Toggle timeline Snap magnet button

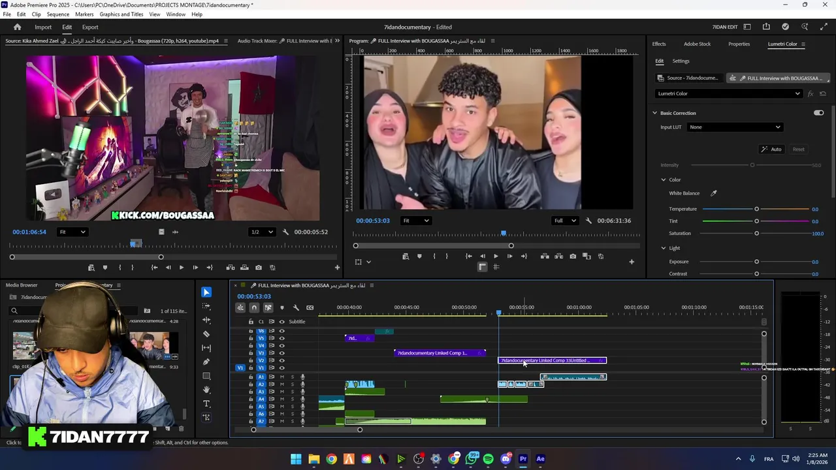(x=254, y=307)
